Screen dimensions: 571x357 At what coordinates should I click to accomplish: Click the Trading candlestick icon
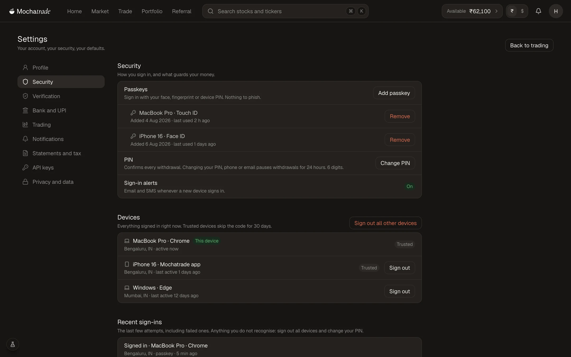(25, 125)
